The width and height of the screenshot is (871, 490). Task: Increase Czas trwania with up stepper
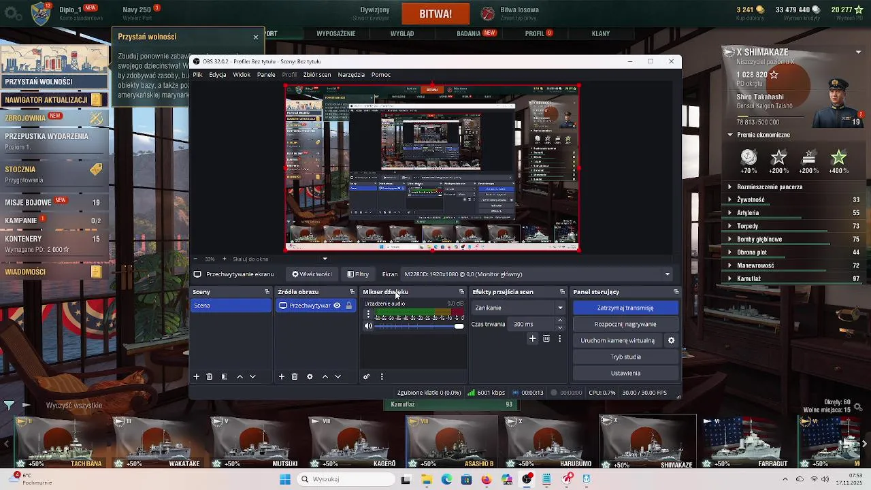[x=560, y=321]
